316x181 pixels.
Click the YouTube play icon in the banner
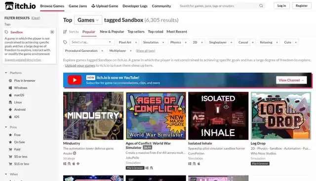[x=75, y=80]
